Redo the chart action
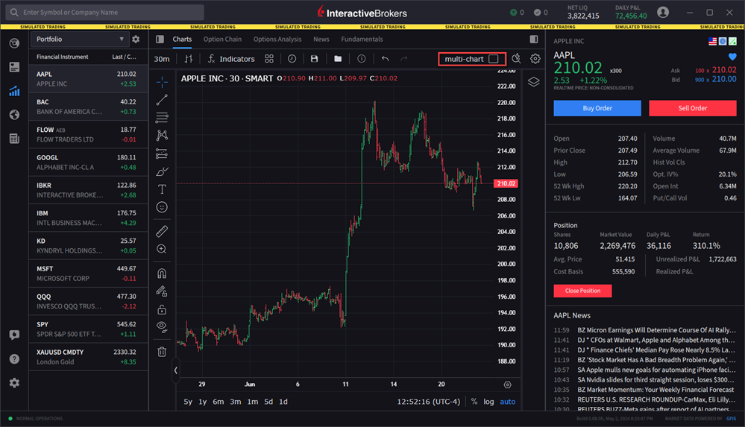Viewport: 745px width, 427px height. 404,59
